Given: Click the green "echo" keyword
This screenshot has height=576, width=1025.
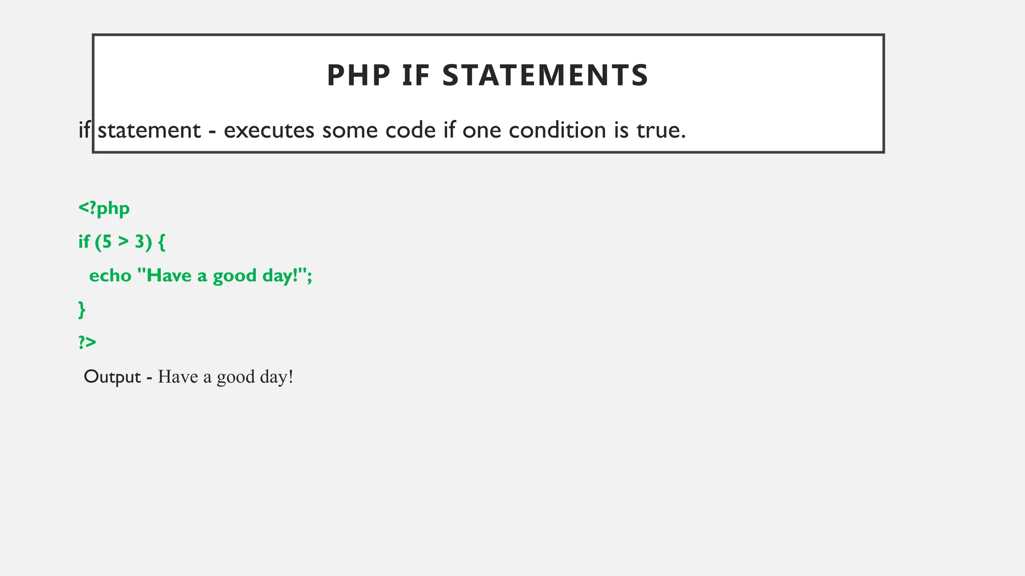Looking at the screenshot, I should click(x=110, y=275).
